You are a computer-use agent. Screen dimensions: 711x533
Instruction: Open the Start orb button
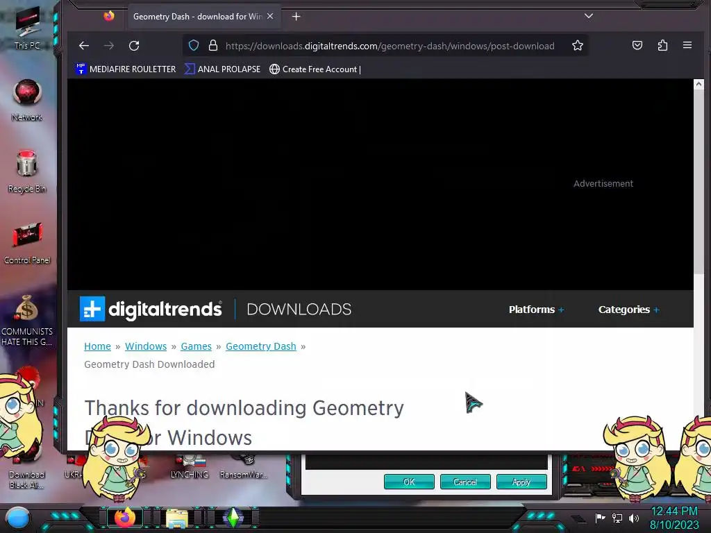click(17, 518)
